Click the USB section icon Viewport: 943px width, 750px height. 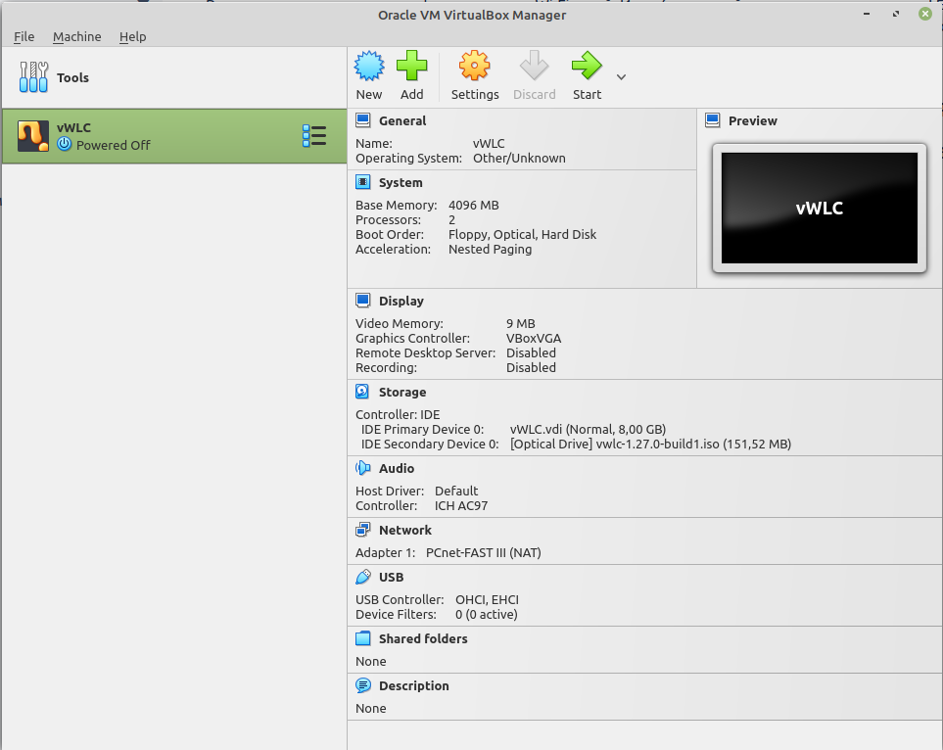coord(362,577)
